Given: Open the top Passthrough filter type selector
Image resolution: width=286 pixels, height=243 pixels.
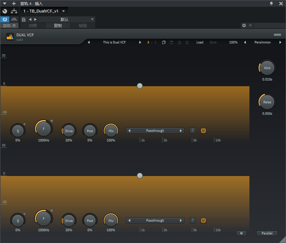Looking at the screenshot, I should coord(155,130).
